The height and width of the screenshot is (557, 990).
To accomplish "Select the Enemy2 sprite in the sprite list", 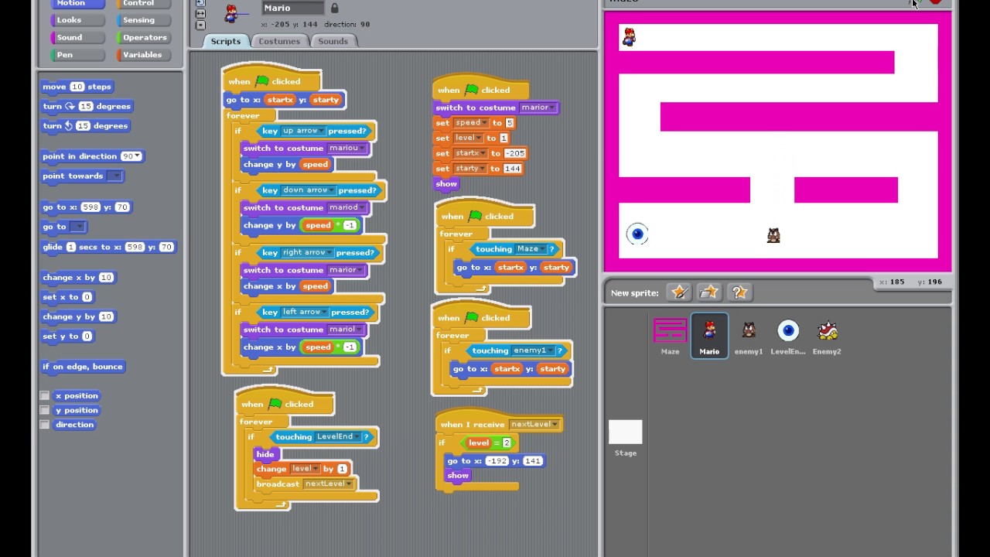I will [x=827, y=337].
